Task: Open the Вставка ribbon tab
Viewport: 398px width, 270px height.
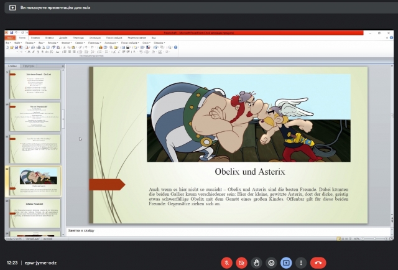Action: [50, 38]
